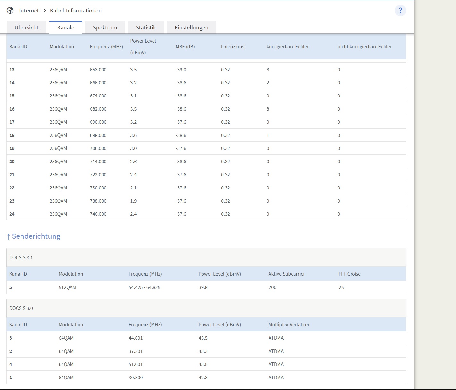This screenshot has width=456, height=390.
Task: Click the Aktive Subcarrier column header
Action: pyautogui.click(x=286, y=274)
